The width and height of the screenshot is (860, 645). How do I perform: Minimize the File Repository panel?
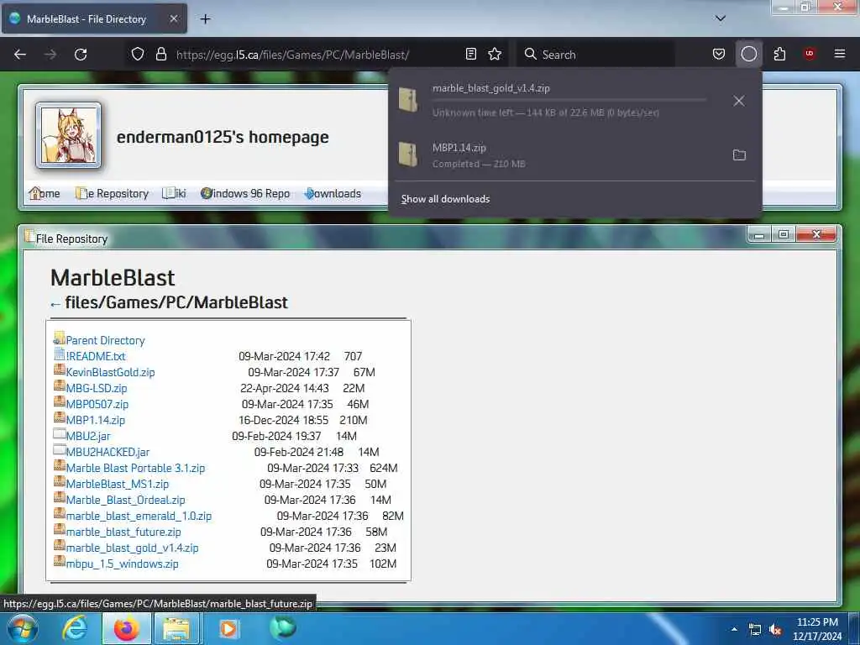pyautogui.click(x=759, y=235)
